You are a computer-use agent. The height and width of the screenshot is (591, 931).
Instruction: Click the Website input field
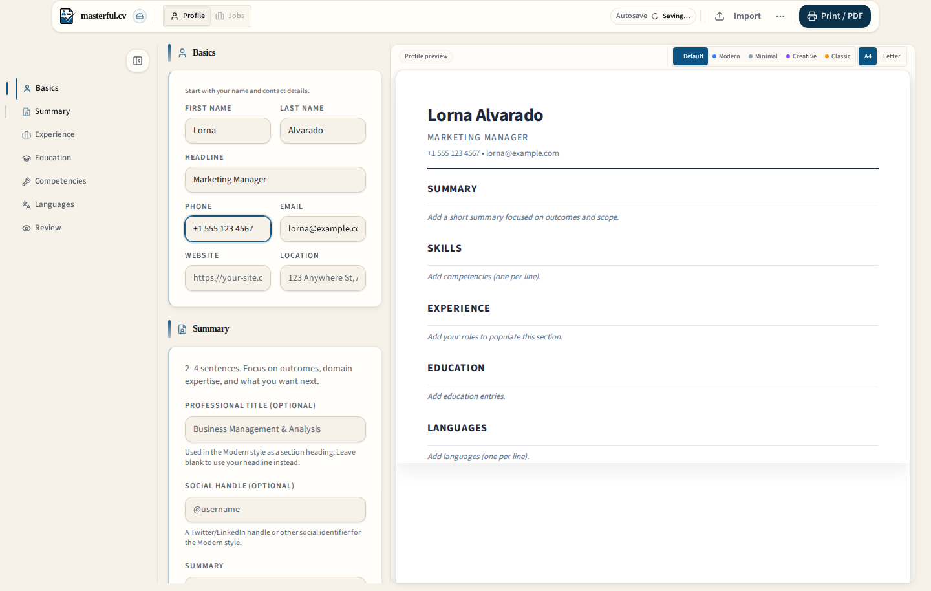tap(228, 278)
